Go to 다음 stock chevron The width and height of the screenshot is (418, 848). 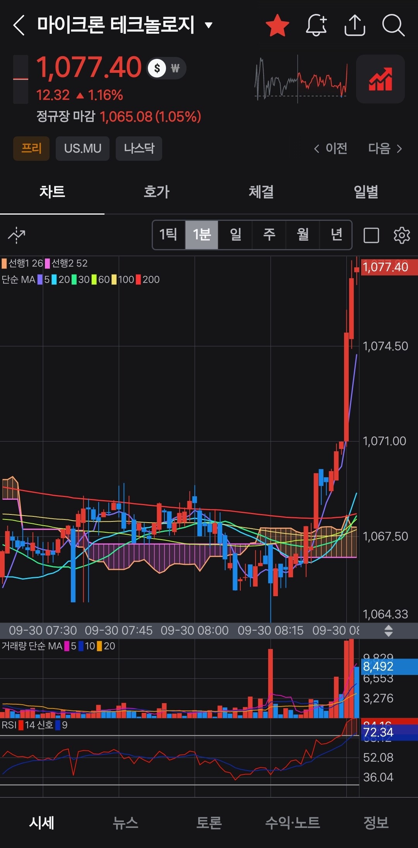point(385,148)
